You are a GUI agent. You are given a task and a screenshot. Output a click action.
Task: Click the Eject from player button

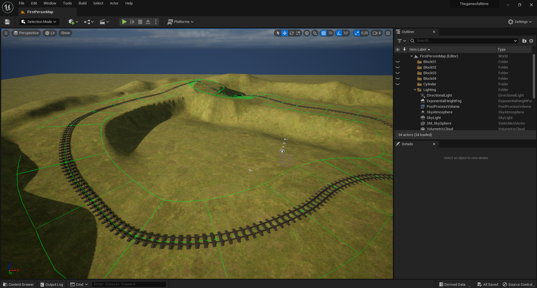point(148,22)
